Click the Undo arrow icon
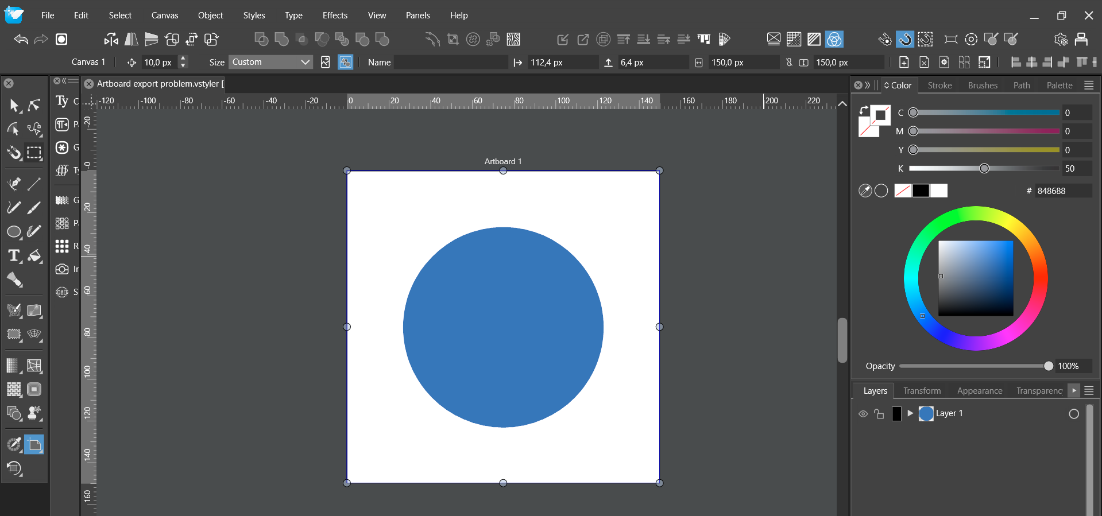Viewport: 1102px width, 516px height. click(21, 39)
